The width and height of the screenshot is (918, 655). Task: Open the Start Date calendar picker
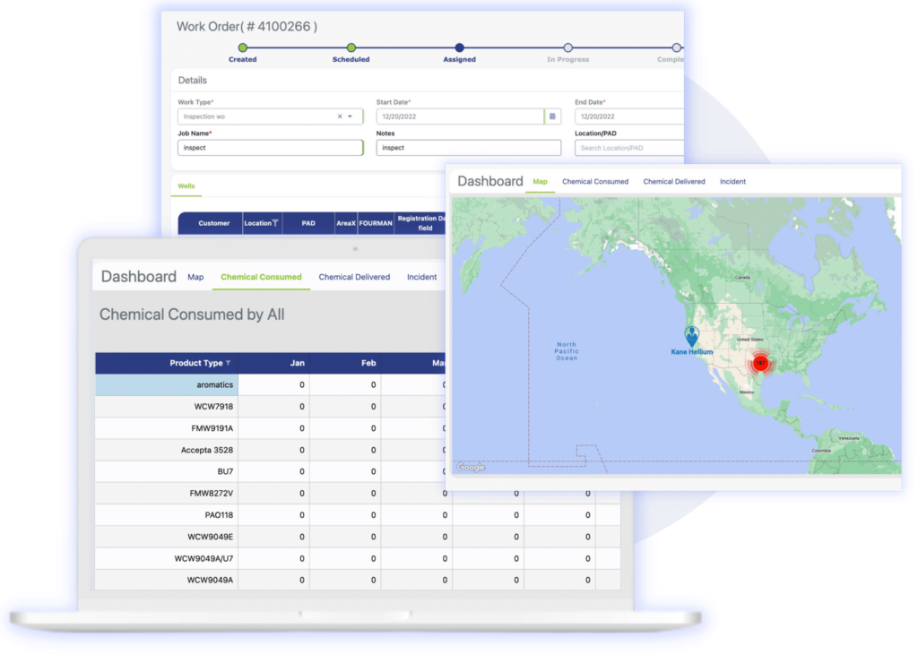[x=553, y=116]
